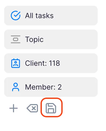Viewport: 106px width, 131px height.
Task: Click empty area of Topic pill
Action: point(71,39)
